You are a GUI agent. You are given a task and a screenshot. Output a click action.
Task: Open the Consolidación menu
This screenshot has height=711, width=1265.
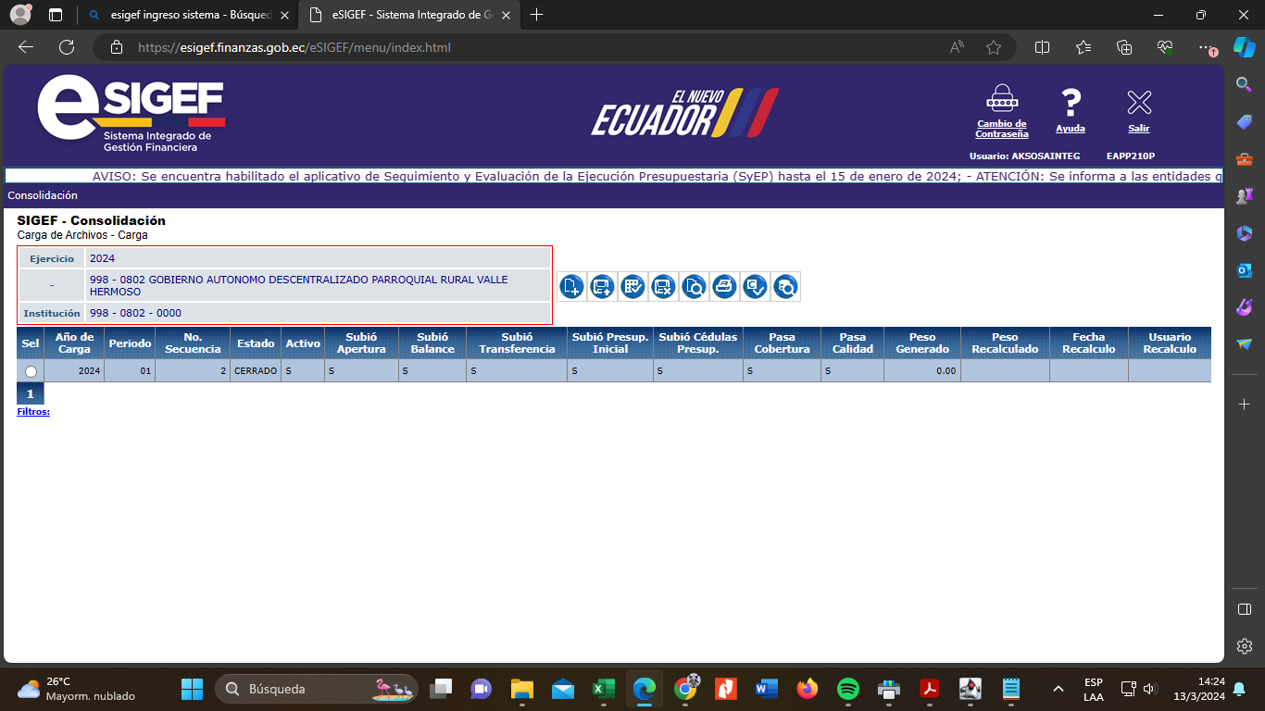[43, 195]
